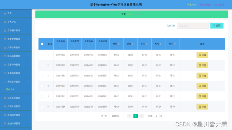Sort by 账号 column arrows
Image resolution: width=232 pixels, height=130 pixels.
click(x=161, y=44)
